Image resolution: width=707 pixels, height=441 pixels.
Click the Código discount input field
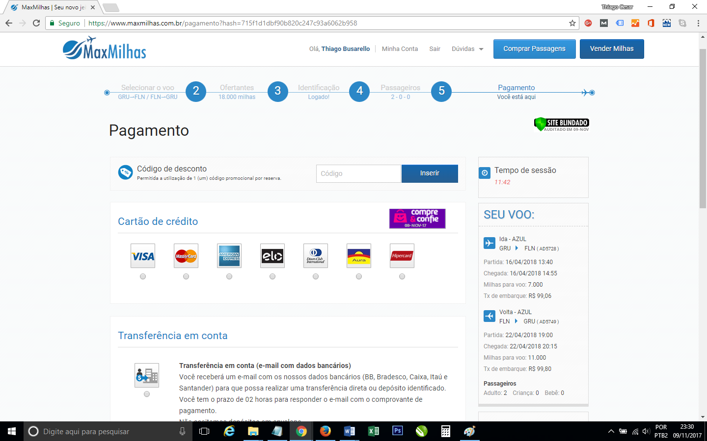(358, 173)
